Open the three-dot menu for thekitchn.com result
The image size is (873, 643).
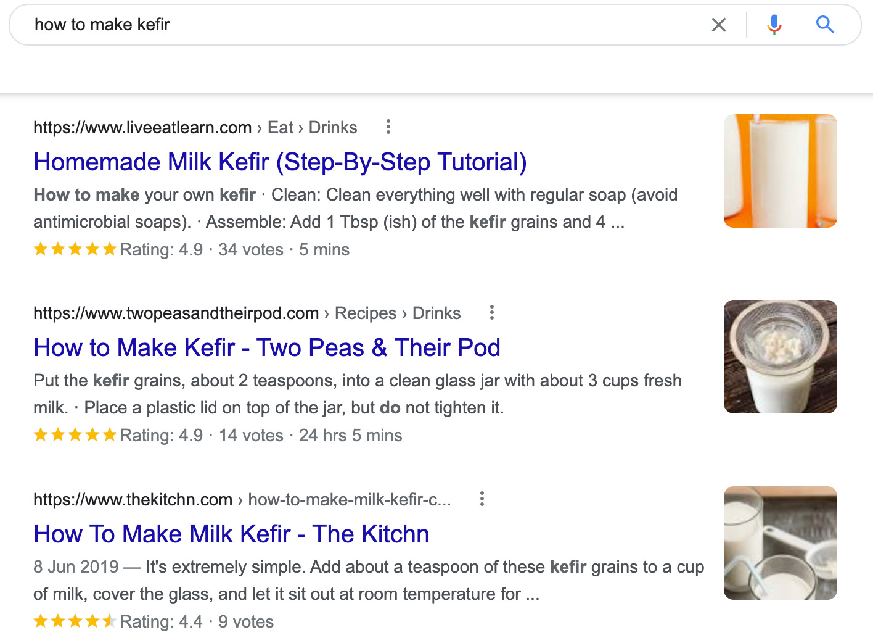(482, 499)
